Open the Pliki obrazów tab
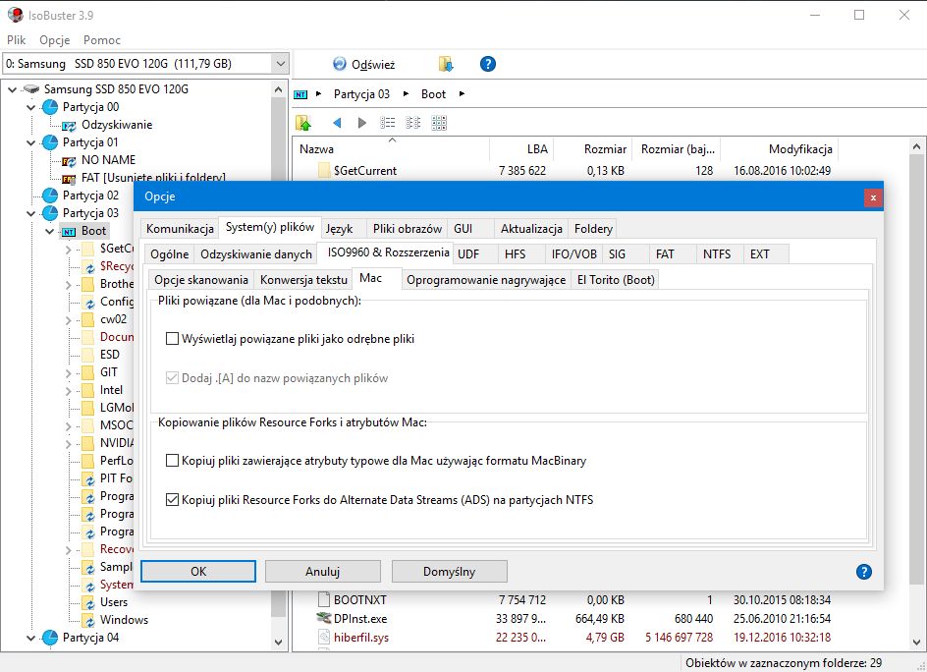Screen dimensions: 927x672 [408, 229]
